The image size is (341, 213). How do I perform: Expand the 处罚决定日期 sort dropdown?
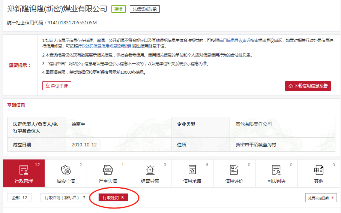[321, 198]
